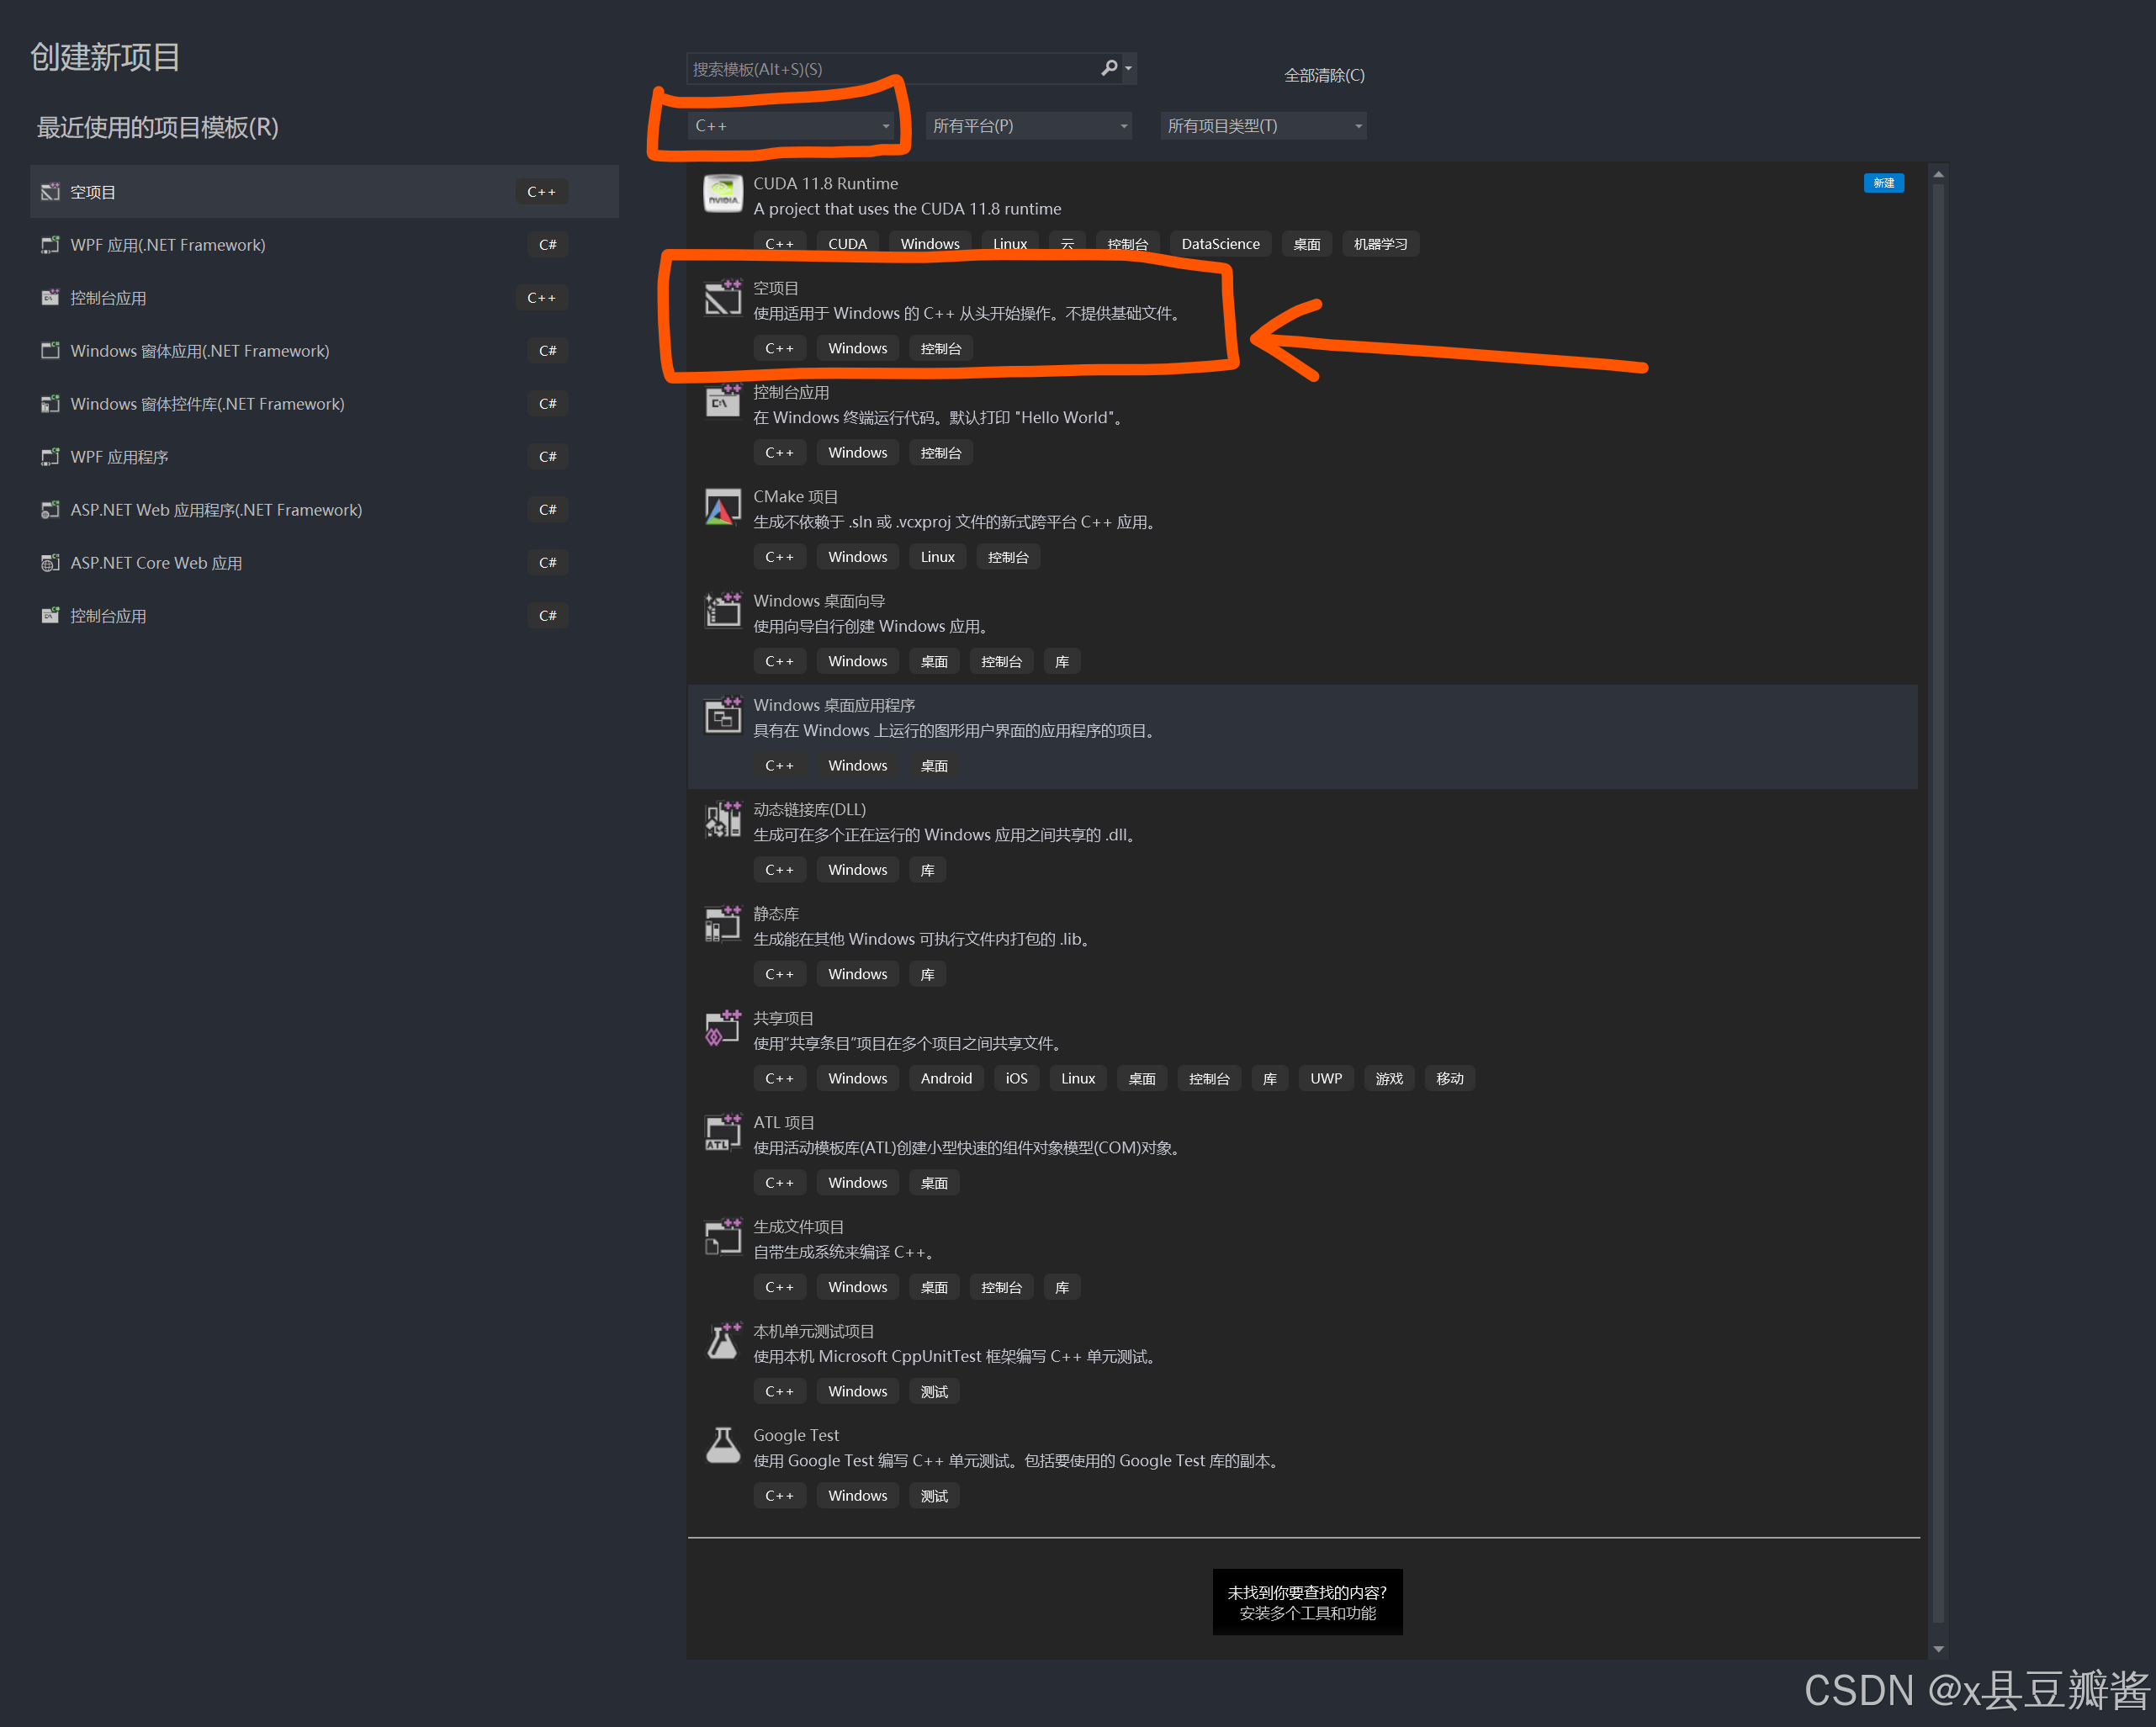Image resolution: width=2156 pixels, height=1727 pixels.
Task: Click the template list scrollbar down arrow
Action: click(x=1938, y=1649)
